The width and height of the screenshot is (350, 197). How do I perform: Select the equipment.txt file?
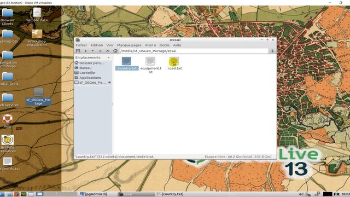(151, 65)
